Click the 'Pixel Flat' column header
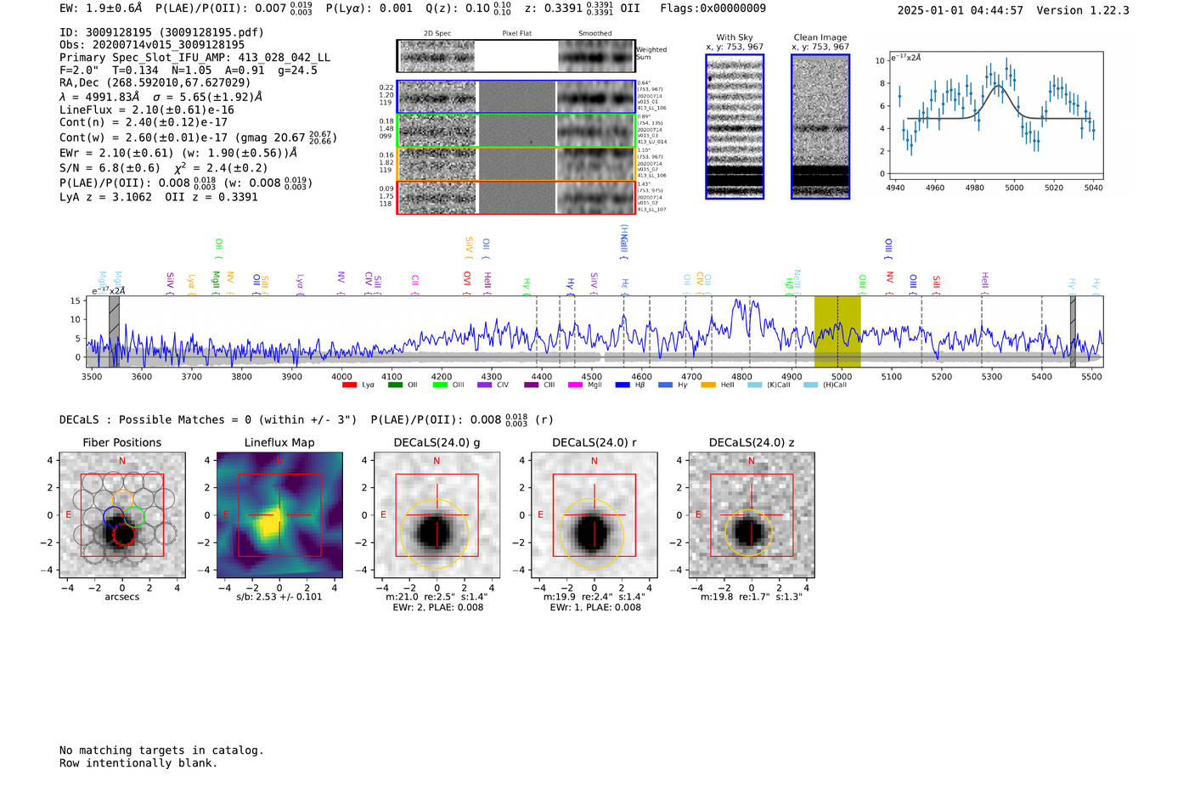The image size is (1189, 809). [516, 34]
